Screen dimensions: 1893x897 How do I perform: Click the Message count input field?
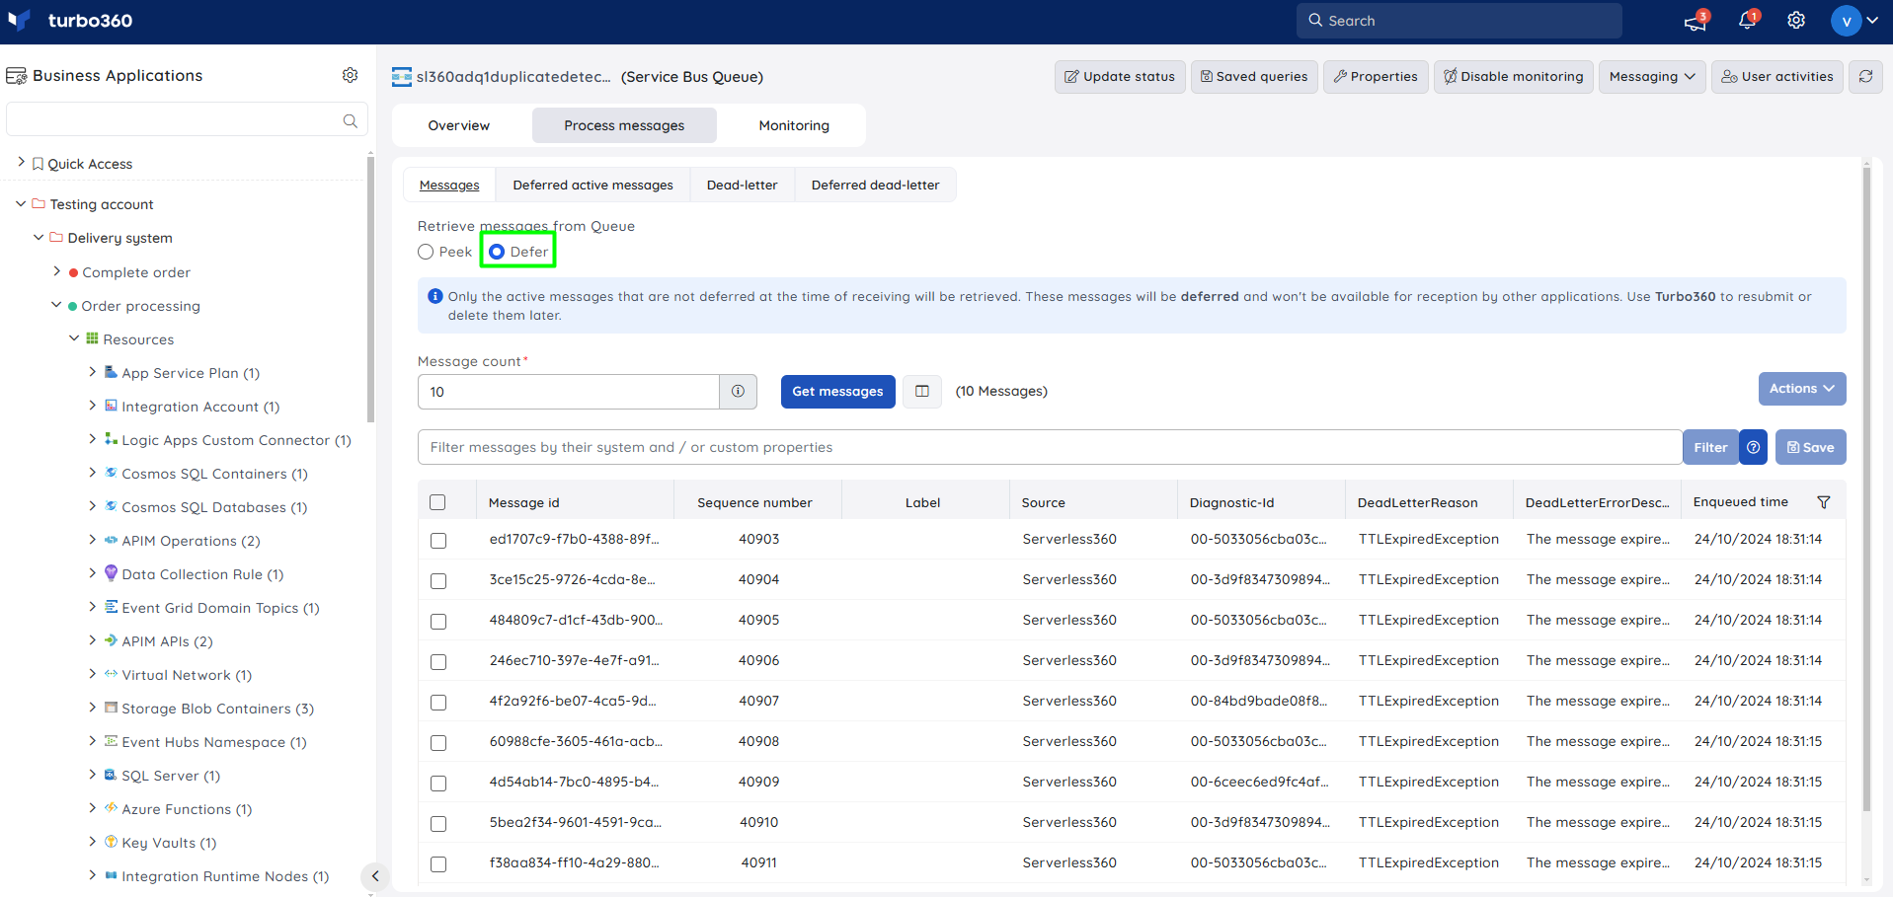pyautogui.click(x=569, y=392)
